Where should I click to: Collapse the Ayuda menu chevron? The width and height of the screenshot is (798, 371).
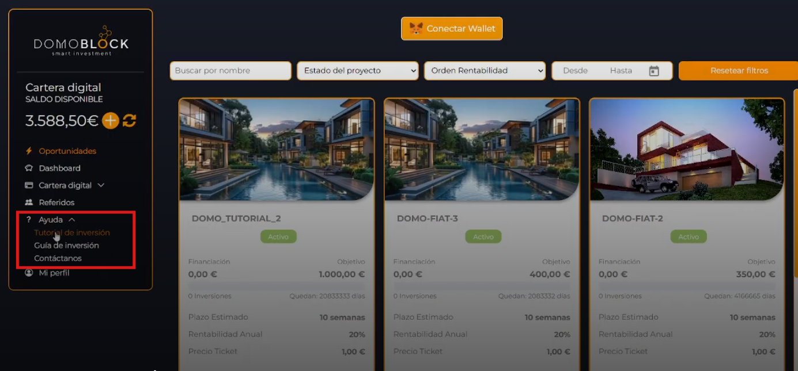(71, 220)
